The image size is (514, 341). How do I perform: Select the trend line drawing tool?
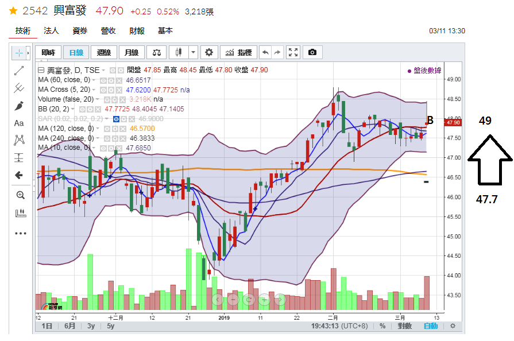(x=20, y=70)
